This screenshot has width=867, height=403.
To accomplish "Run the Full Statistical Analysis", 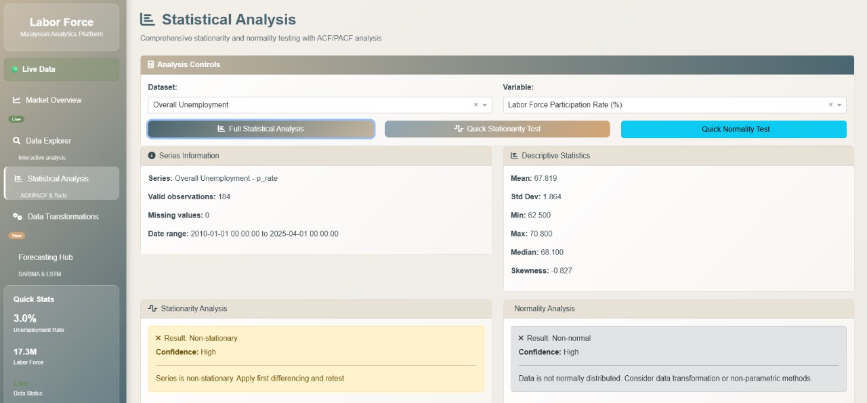I will coord(261,129).
